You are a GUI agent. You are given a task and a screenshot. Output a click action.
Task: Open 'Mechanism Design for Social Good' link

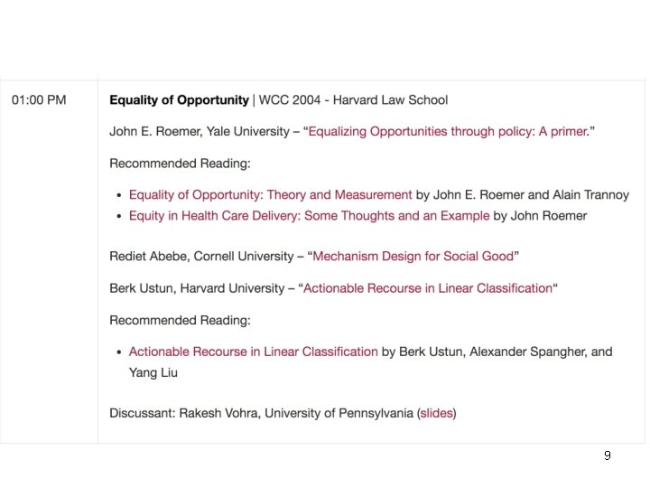413,257
